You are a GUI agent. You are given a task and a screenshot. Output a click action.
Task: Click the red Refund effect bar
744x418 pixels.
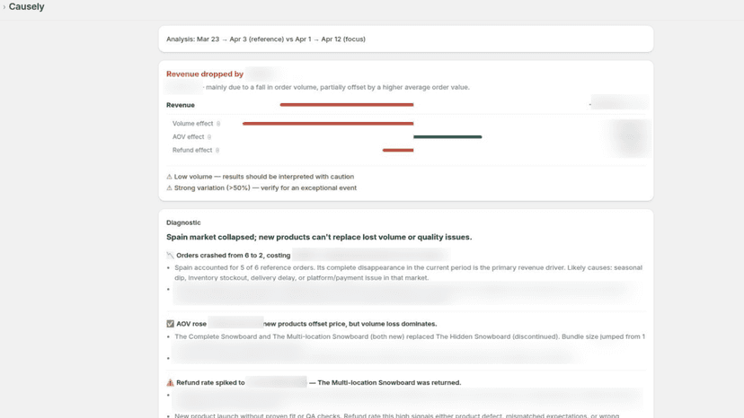point(398,150)
